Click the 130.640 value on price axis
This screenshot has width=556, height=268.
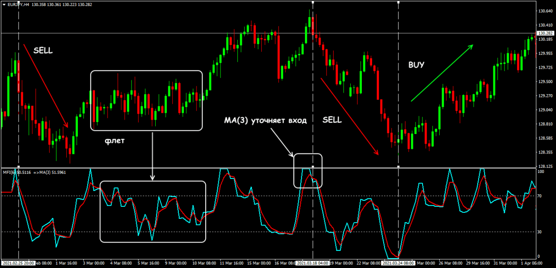(545, 11)
